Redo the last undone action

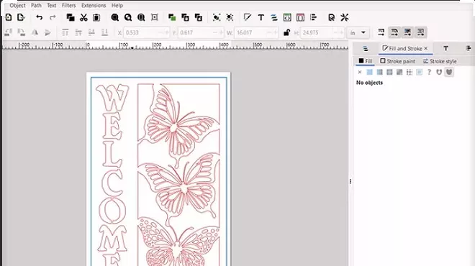53,17
